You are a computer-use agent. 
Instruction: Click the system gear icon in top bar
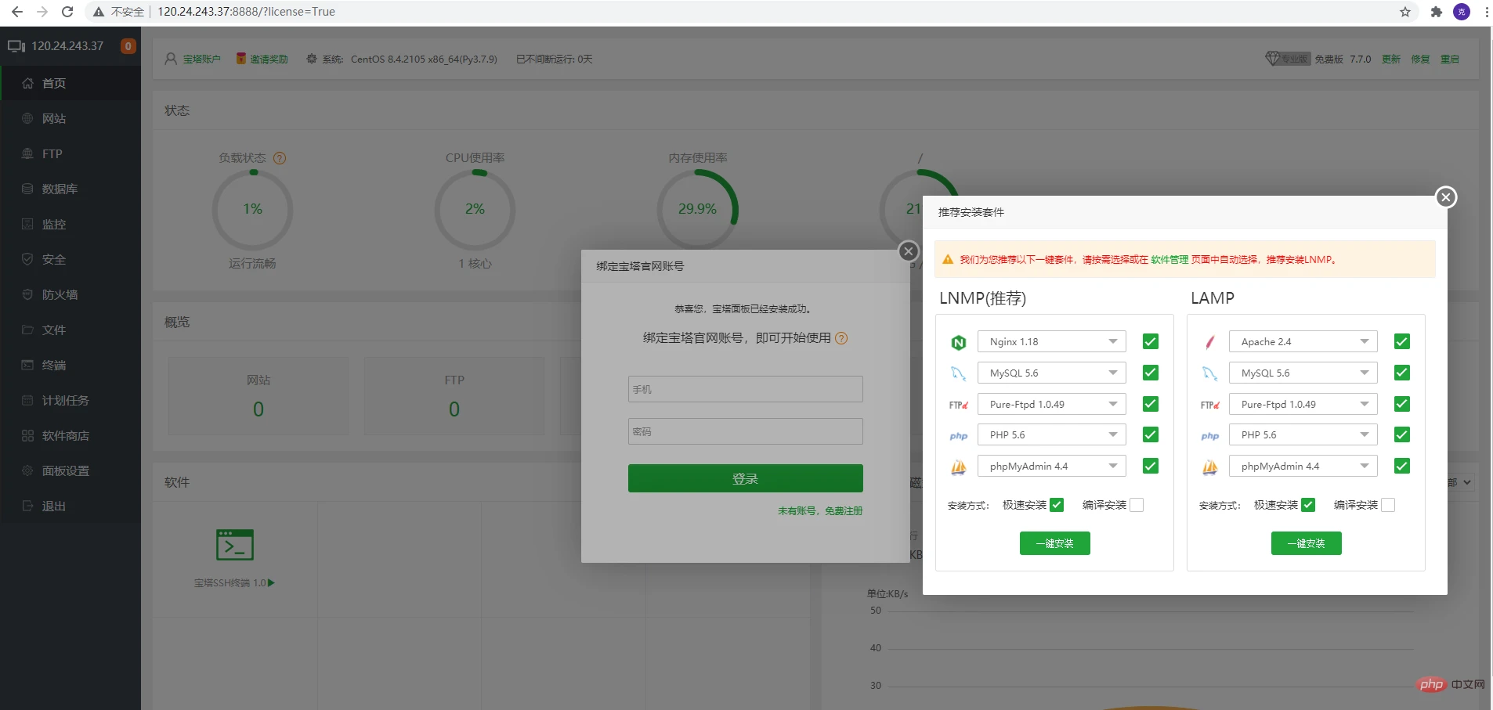pyautogui.click(x=312, y=59)
